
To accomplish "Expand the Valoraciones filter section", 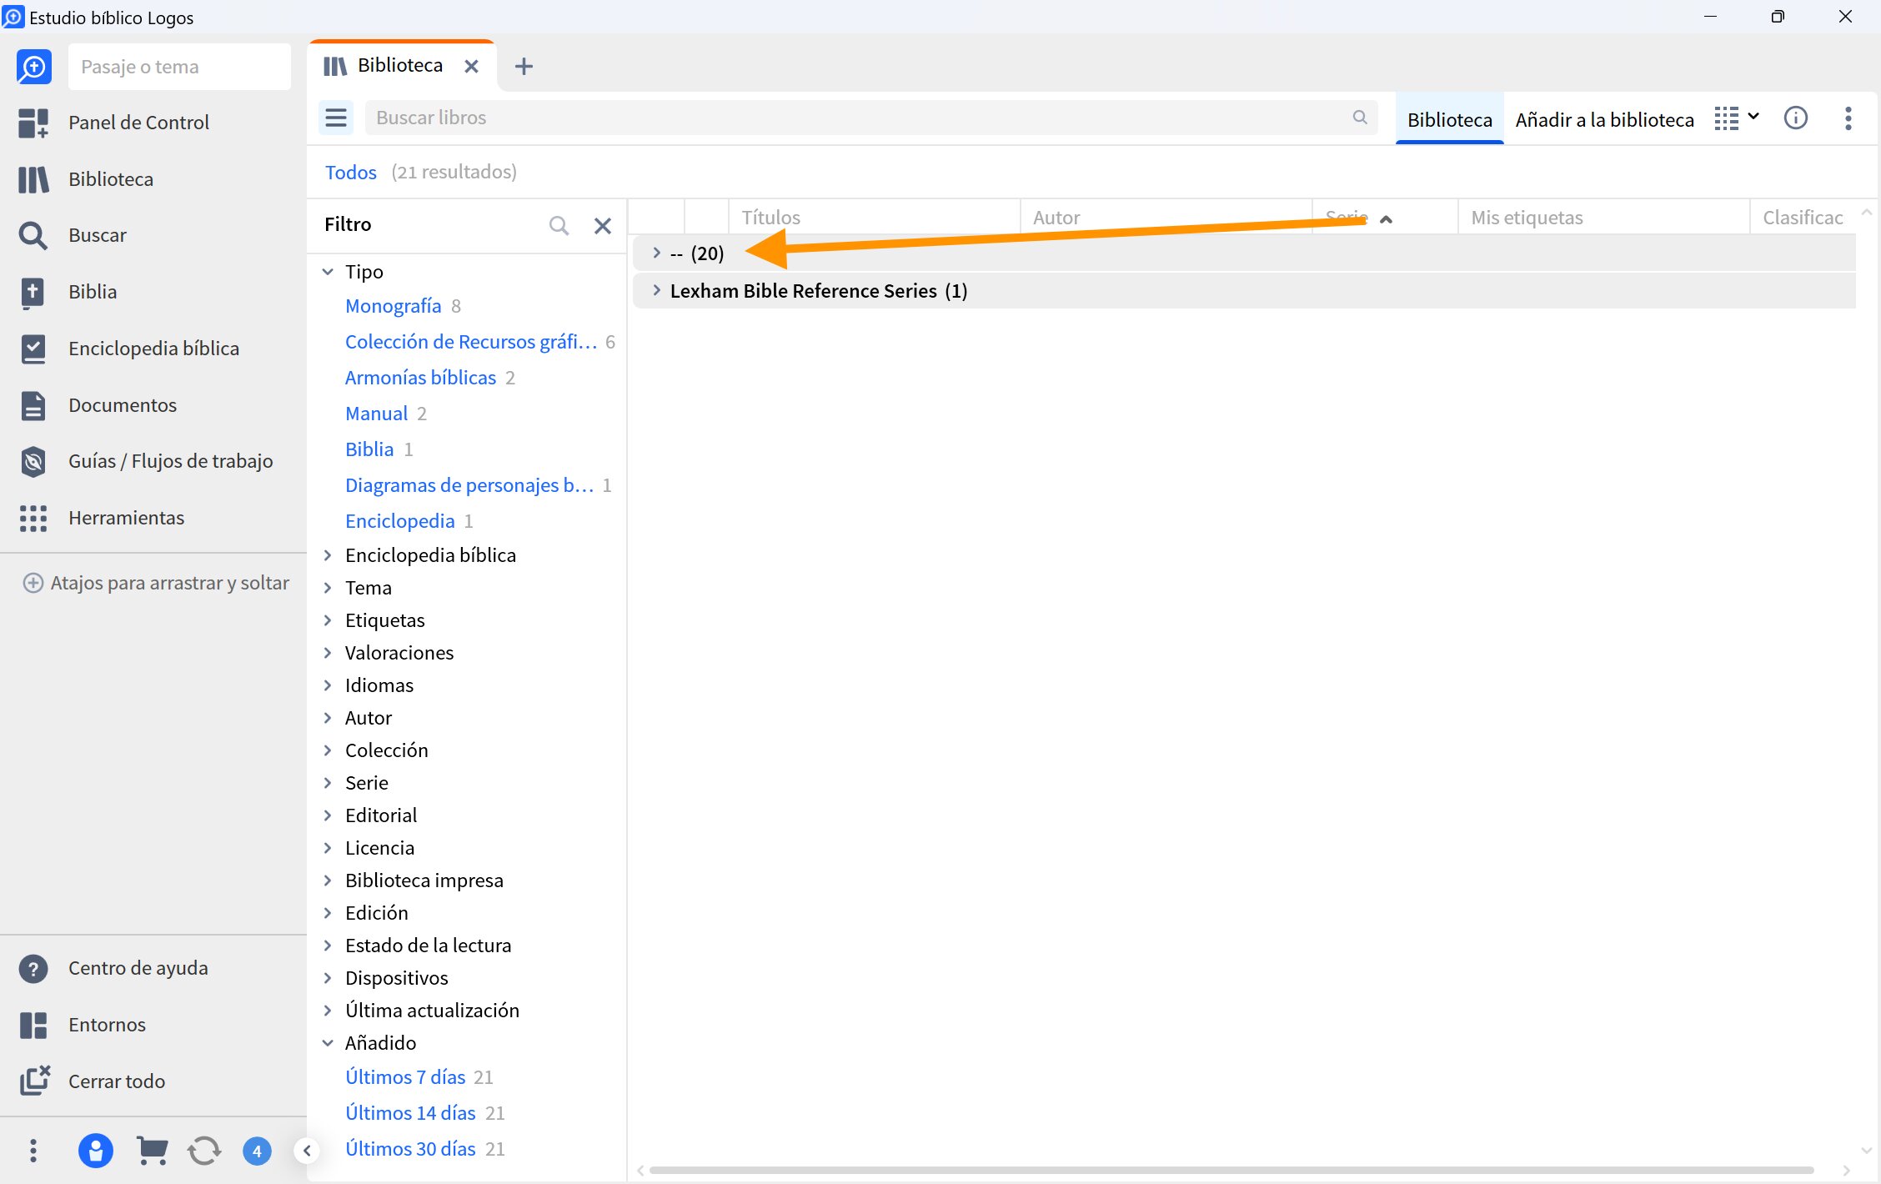I will [328, 653].
